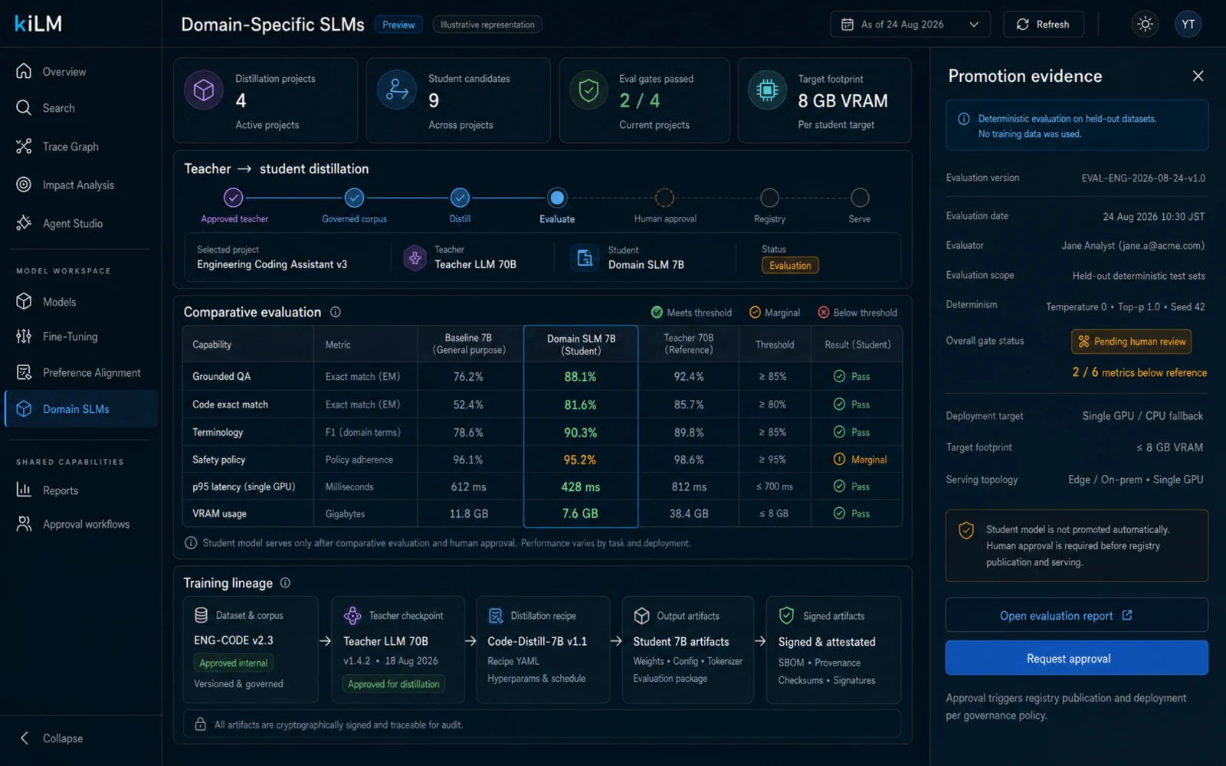Image resolution: width=1226 pixels, height=766 pixels.
Task: Open the evaluation report link
Action: [1077, 615]
